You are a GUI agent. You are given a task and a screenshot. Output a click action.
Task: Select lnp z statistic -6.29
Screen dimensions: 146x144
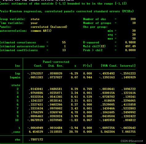(x=74, y=73)
